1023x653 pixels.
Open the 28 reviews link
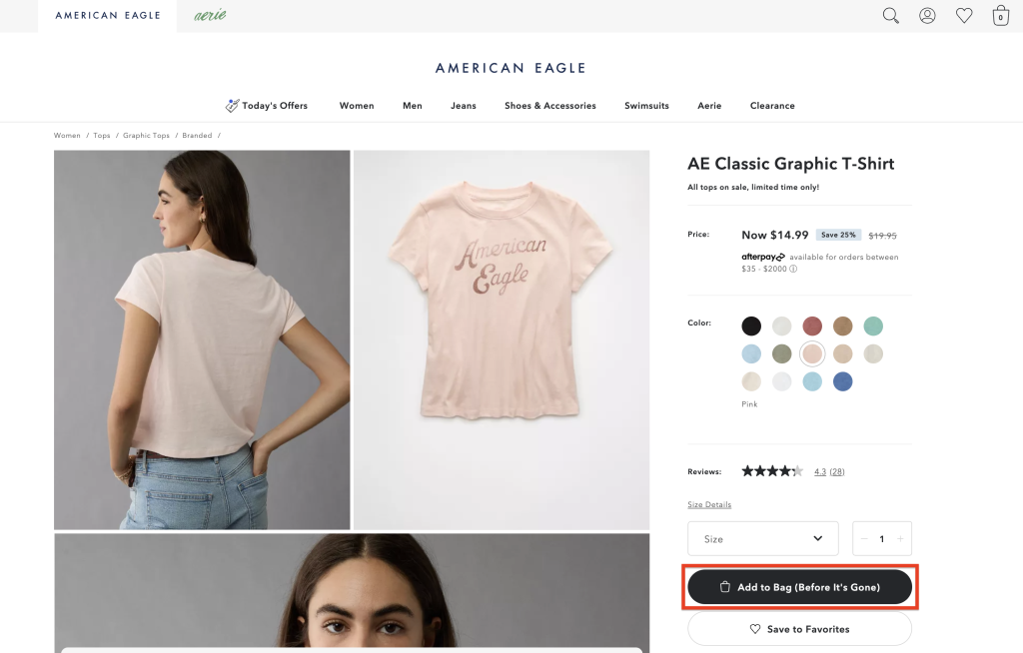click(835, 470)
